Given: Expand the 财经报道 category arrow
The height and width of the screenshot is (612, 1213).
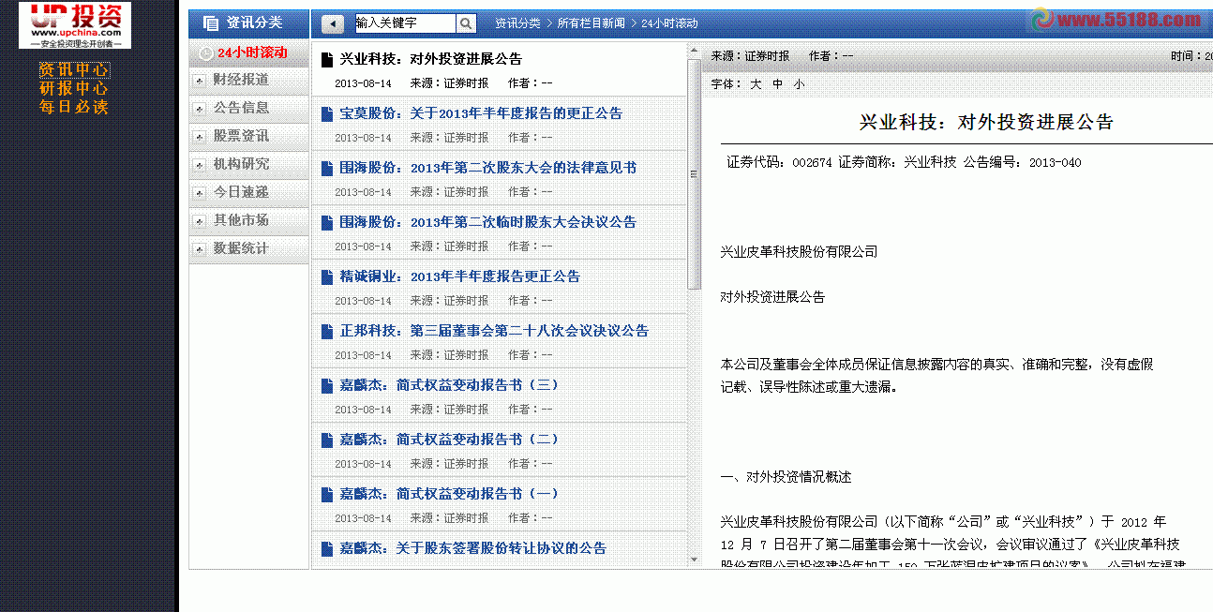Looking at the screenshot, I should click(199, 81).
